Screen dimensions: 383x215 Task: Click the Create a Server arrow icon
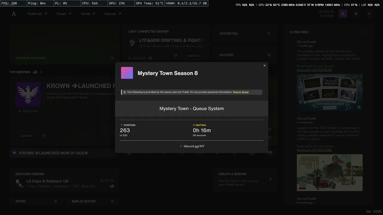(270, 179)
